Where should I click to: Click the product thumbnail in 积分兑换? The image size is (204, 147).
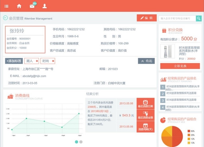pos(166,51)
